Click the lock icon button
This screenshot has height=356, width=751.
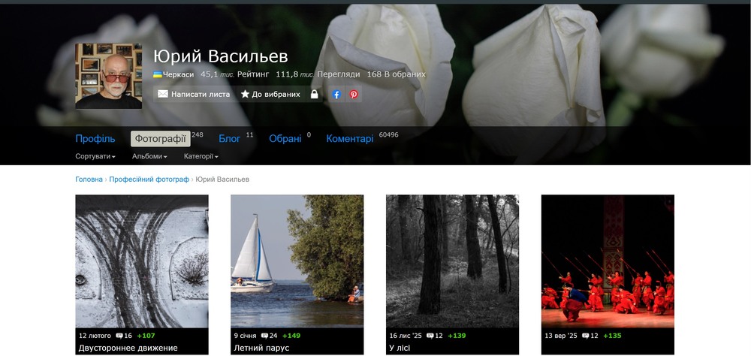coord(314,95)
